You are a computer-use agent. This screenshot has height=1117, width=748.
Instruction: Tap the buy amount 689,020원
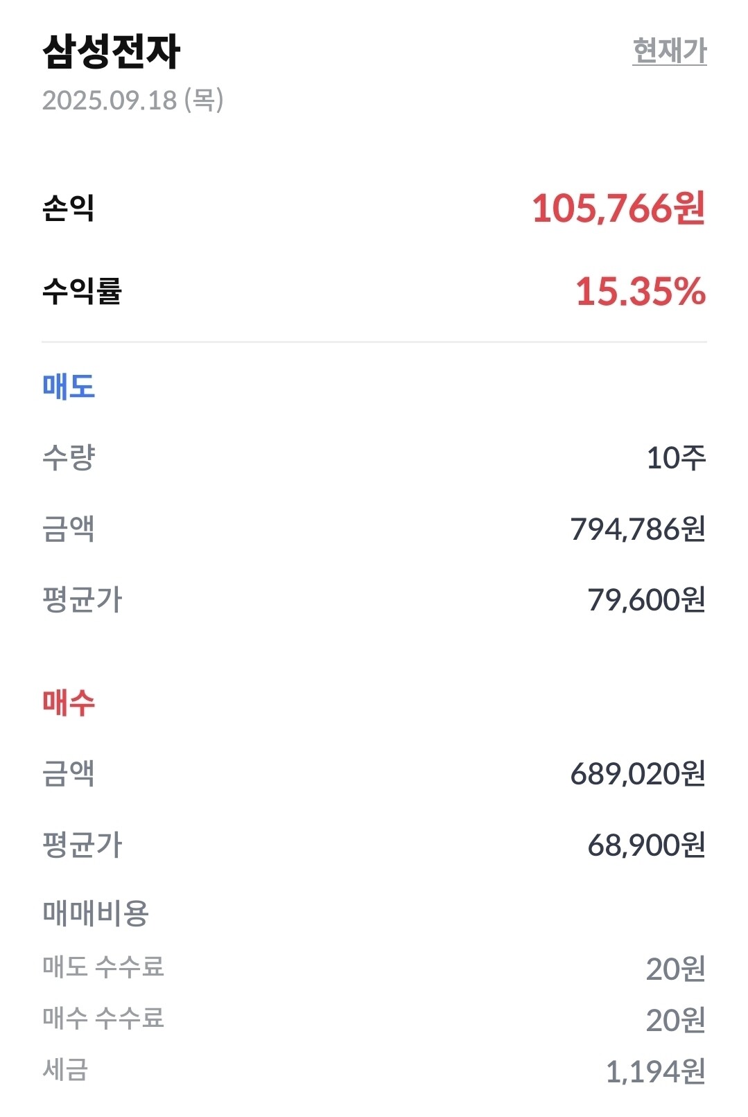638,773
